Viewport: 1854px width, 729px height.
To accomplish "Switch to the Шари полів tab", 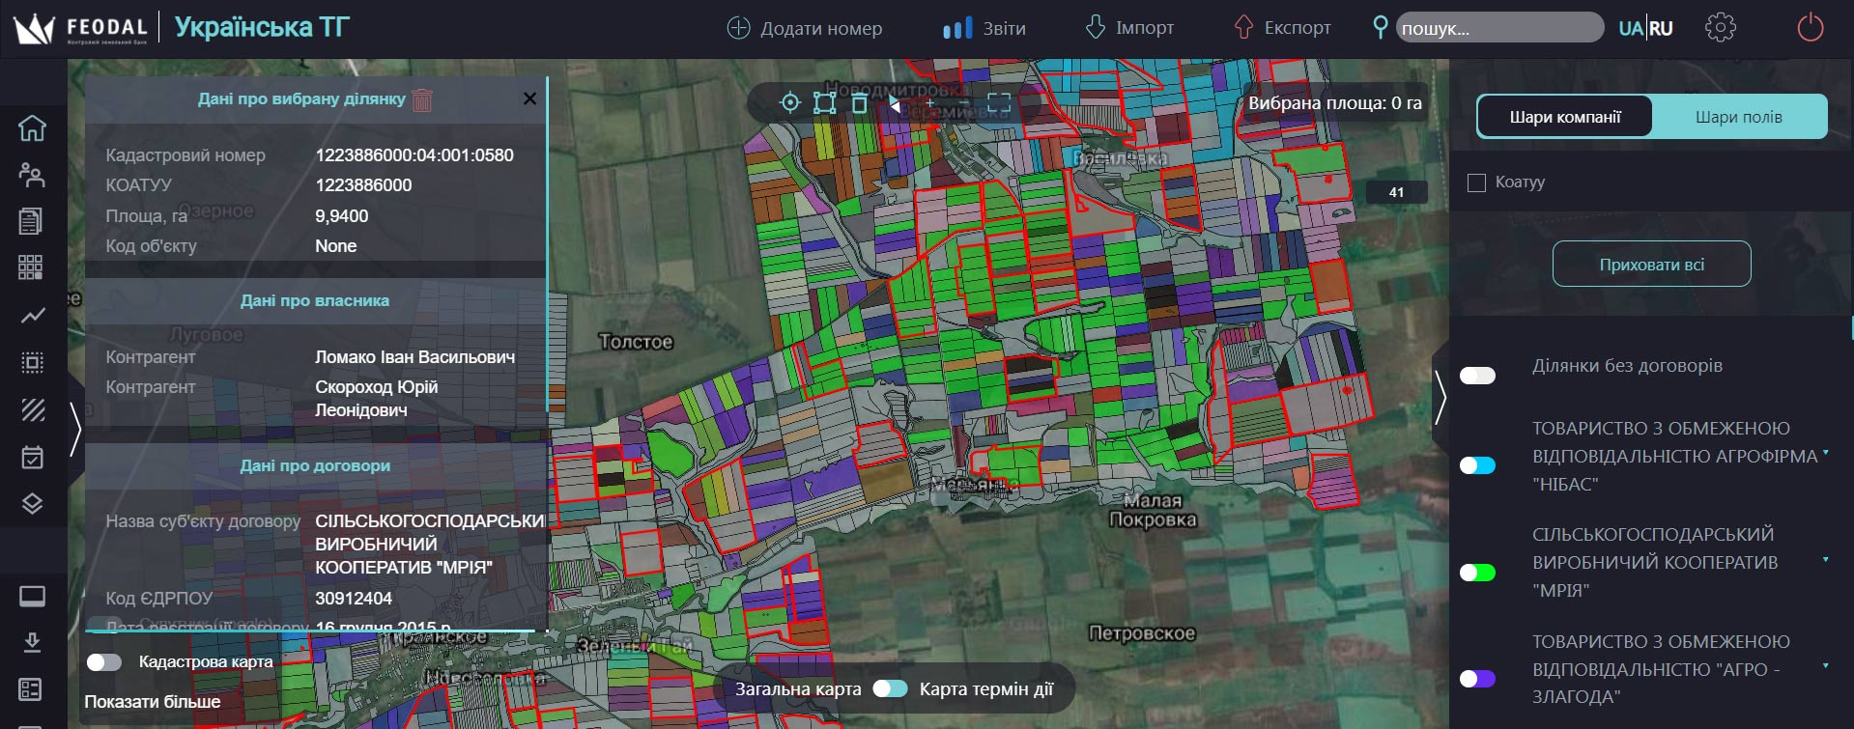I will tap(1738, 117).
